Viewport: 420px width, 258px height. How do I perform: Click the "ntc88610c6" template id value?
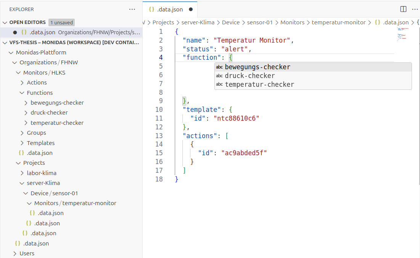pyautogui.click(x=236, y=118)
